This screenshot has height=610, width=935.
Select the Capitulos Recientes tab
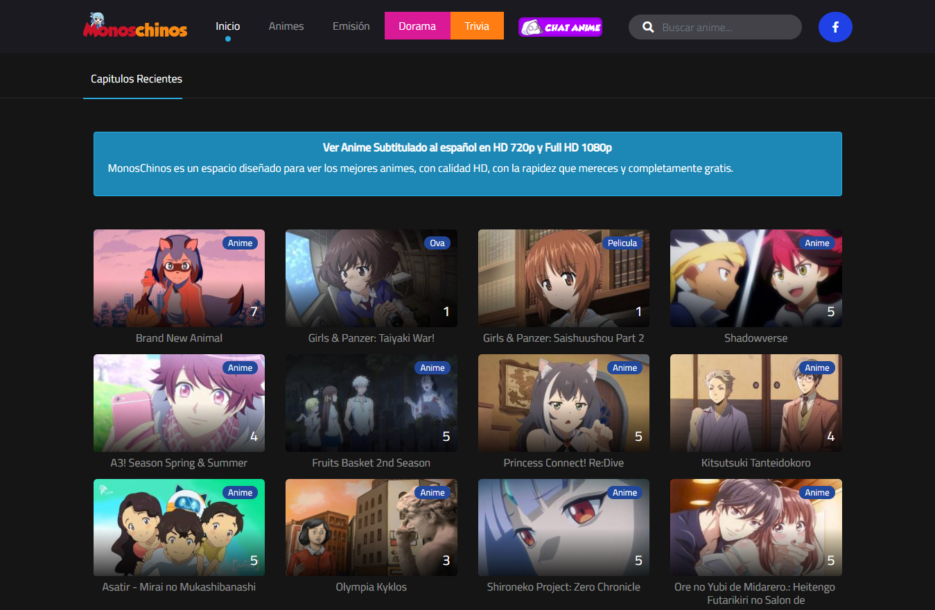137,79
